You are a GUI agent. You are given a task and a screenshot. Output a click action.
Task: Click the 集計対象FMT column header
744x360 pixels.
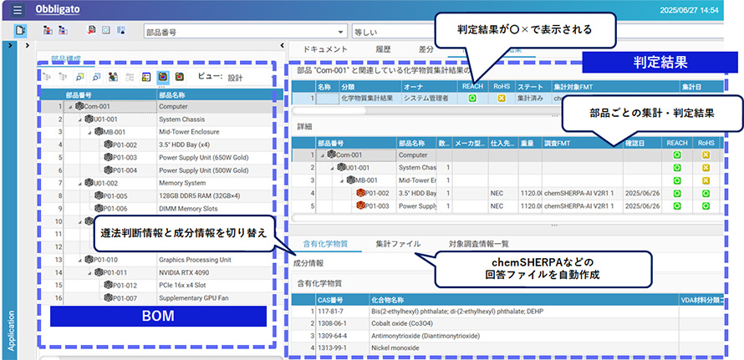pos(615,87)
